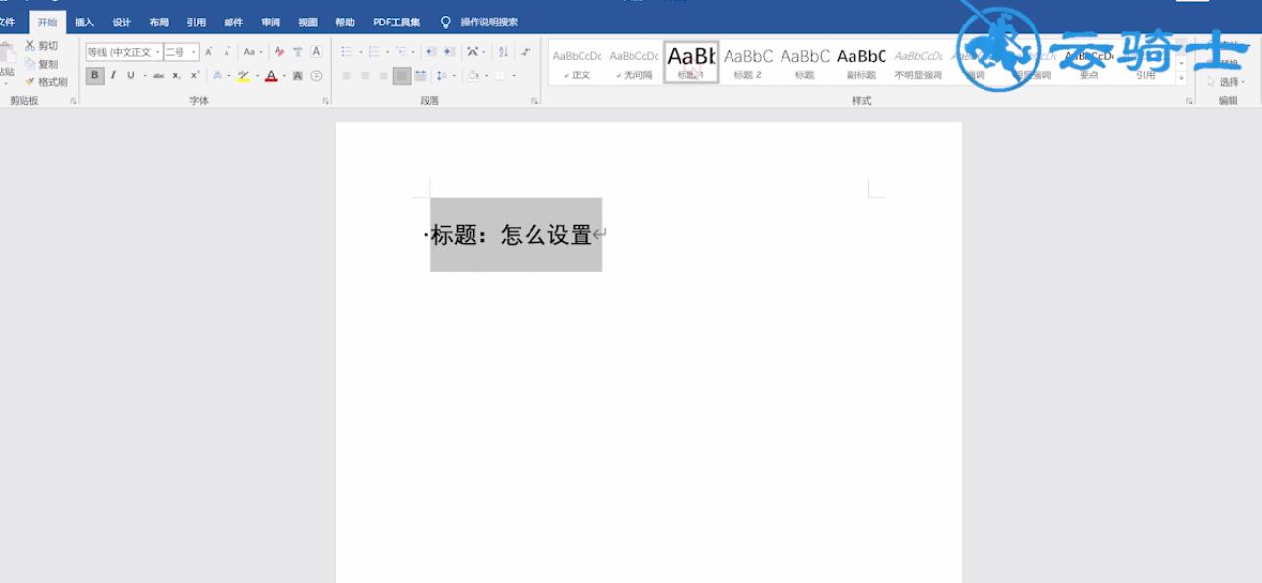The image size is (1262, 583).
Task: Apply the 副标题 Subtitle style
Action: pos(862,63)
